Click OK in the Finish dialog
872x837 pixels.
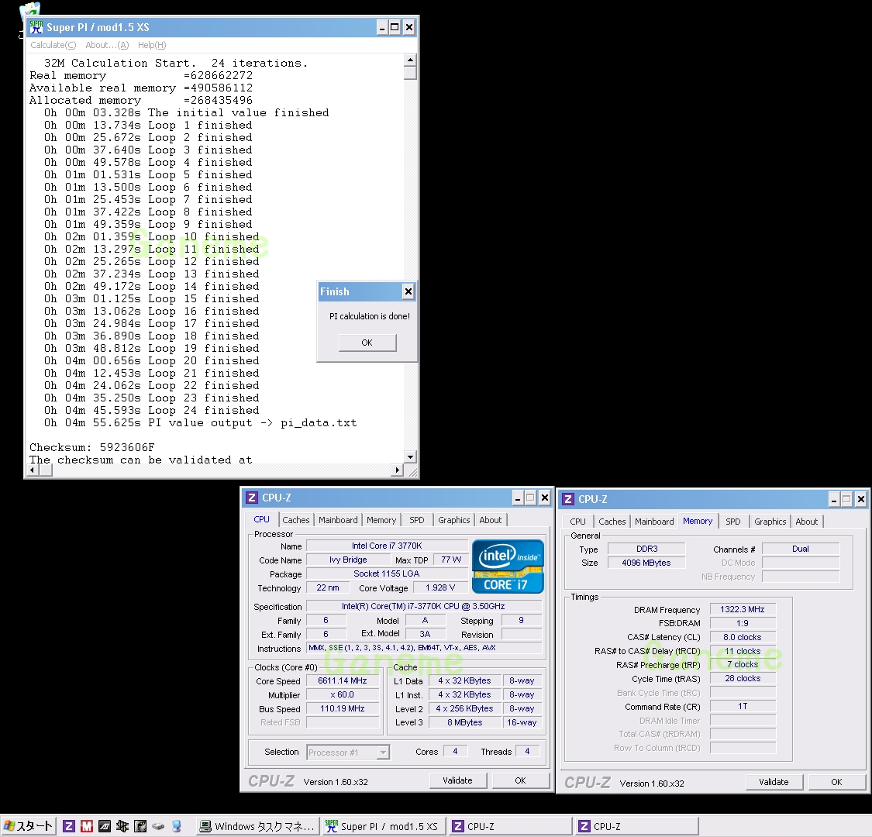tap(367, 343)
